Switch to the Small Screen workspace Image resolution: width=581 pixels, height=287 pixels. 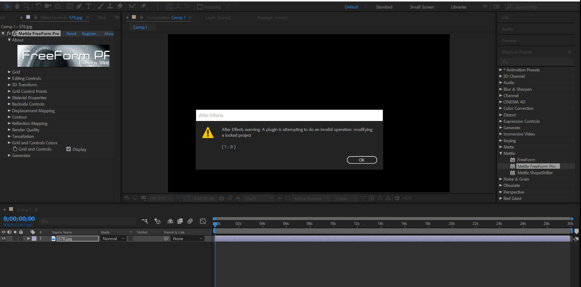[422, 7]
